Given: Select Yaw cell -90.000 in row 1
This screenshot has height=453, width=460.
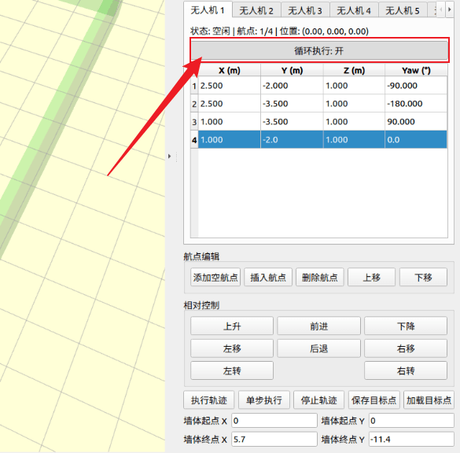Looking at the screenshot, I should (416, 86).
